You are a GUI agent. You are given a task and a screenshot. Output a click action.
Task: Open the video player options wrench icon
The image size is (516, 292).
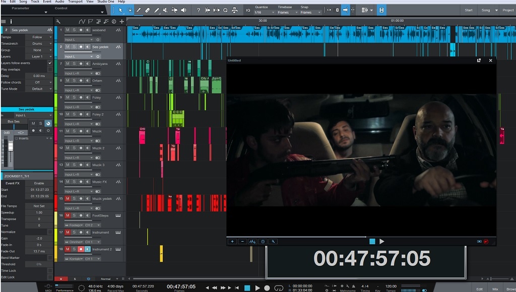pos(273,241)
